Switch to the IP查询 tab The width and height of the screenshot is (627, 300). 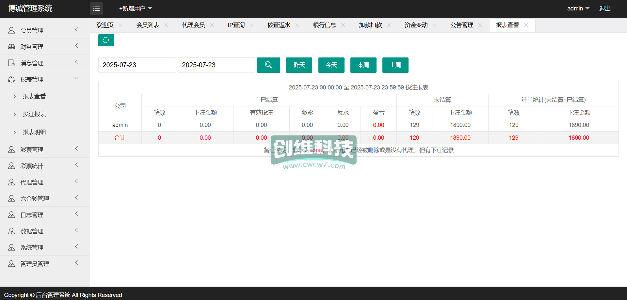[236, 25]
